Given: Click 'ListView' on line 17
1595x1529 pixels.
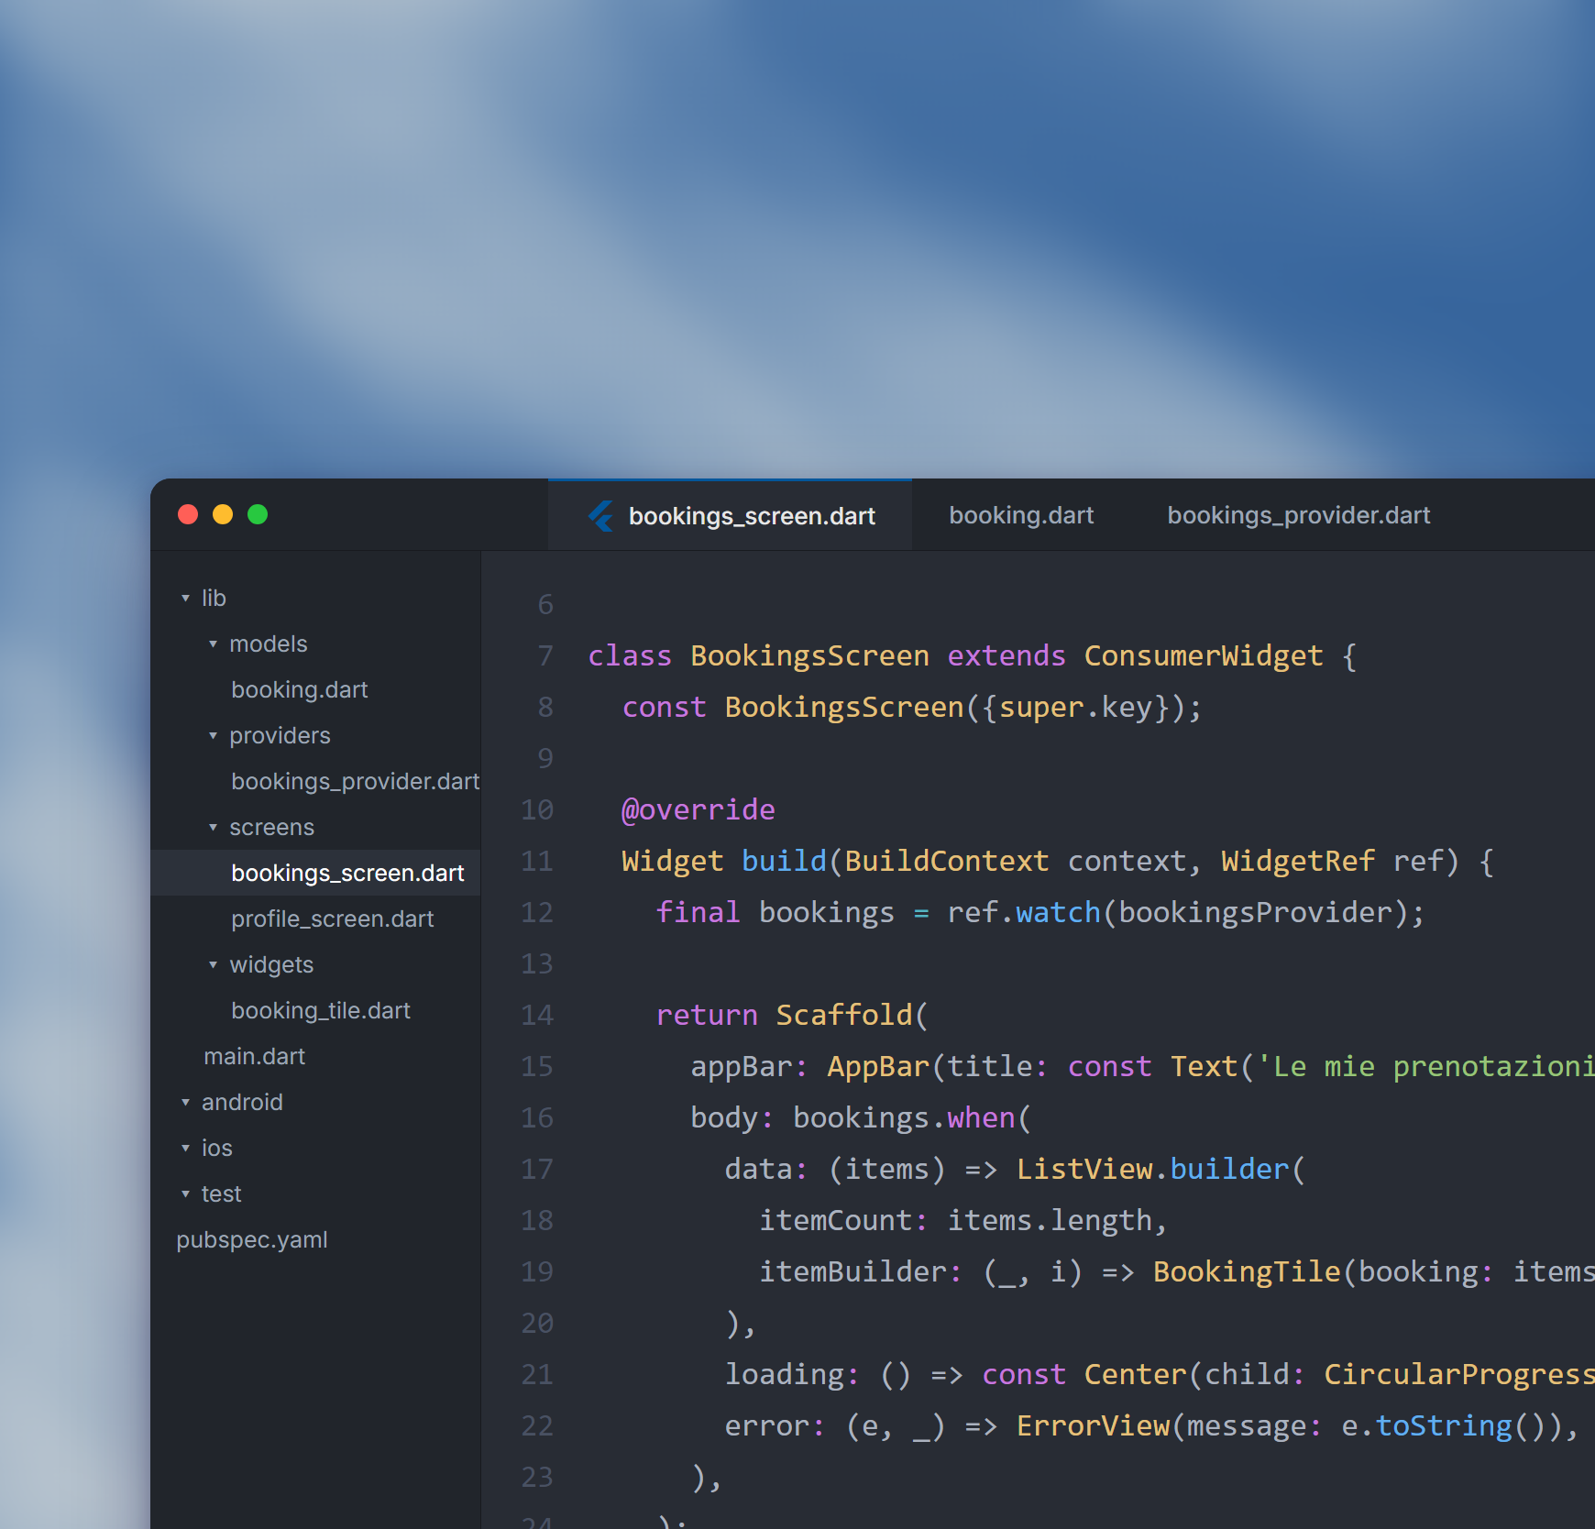Looking at the screenshot, I should 1083,1169.
